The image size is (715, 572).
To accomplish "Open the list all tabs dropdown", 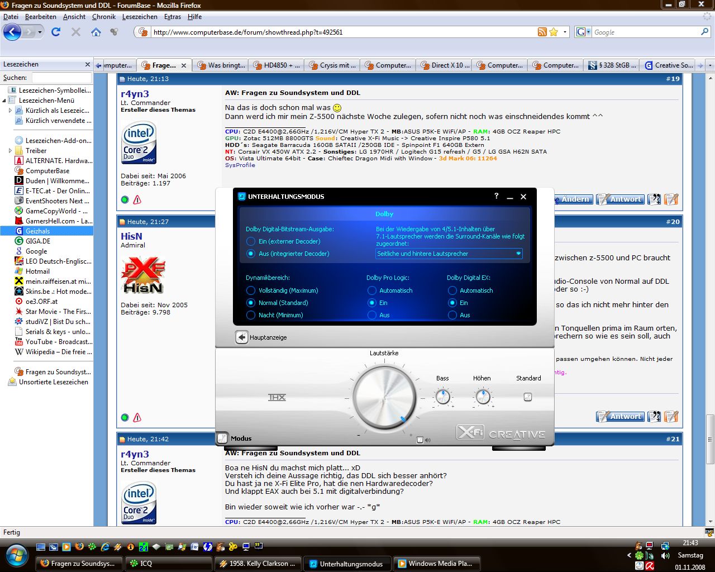I will pos(710,65).
